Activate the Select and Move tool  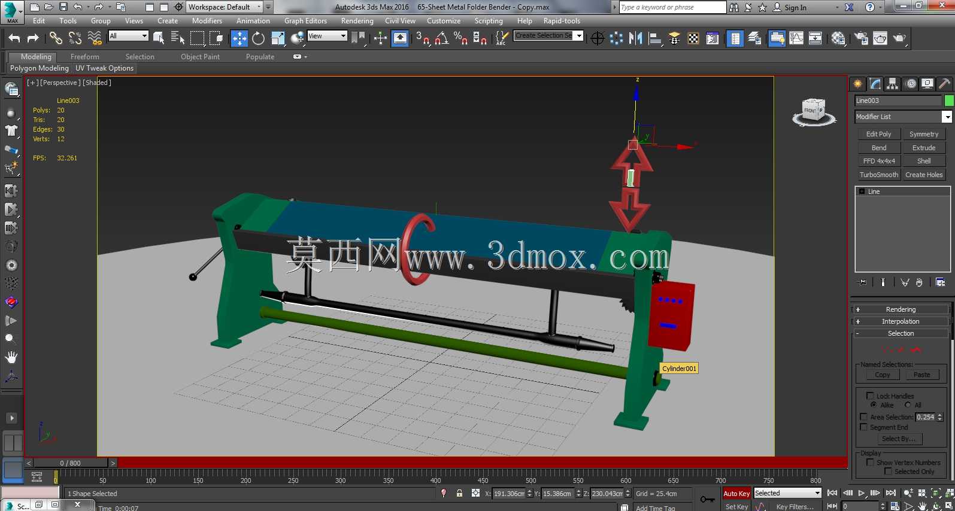(239, 38)
